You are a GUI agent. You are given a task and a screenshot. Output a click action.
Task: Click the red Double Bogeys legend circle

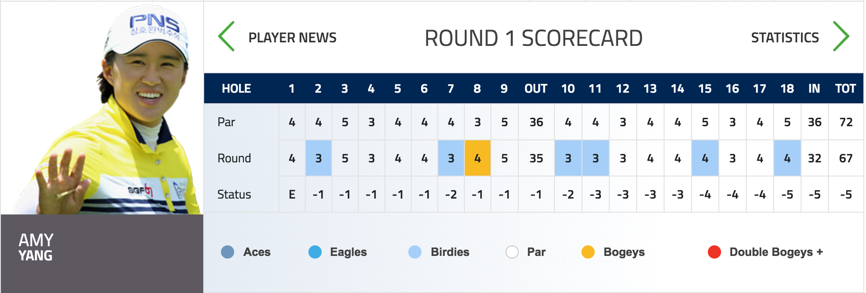point(714,252)
